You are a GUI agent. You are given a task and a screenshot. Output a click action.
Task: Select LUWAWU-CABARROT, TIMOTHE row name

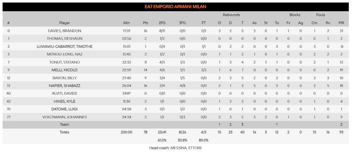click(x=64, y=46)
